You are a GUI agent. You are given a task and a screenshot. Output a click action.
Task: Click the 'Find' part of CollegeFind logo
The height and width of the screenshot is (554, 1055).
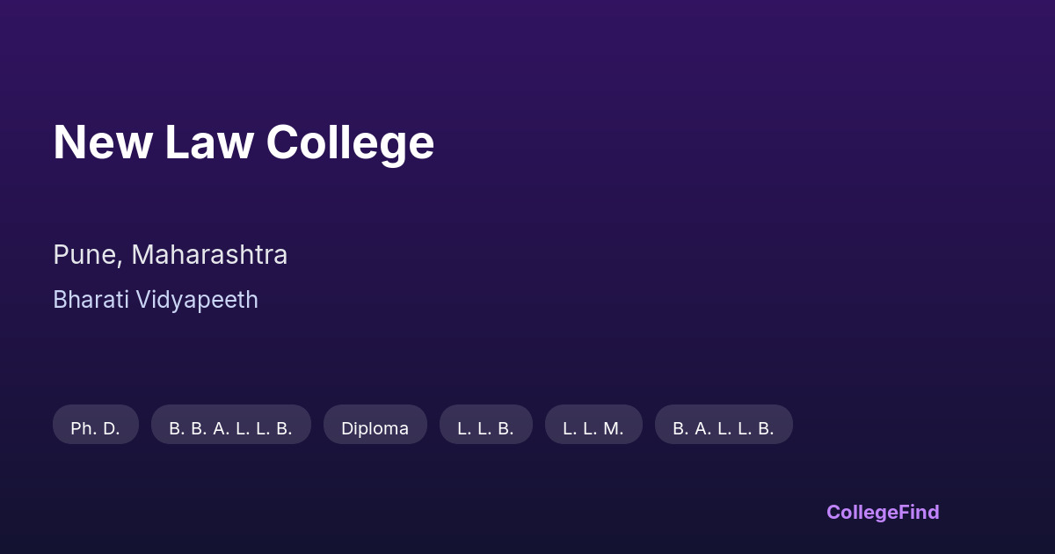919,512
